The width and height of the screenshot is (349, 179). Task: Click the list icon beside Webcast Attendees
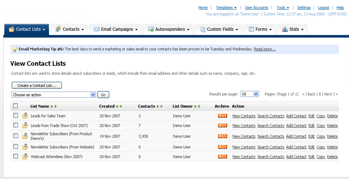25,157
